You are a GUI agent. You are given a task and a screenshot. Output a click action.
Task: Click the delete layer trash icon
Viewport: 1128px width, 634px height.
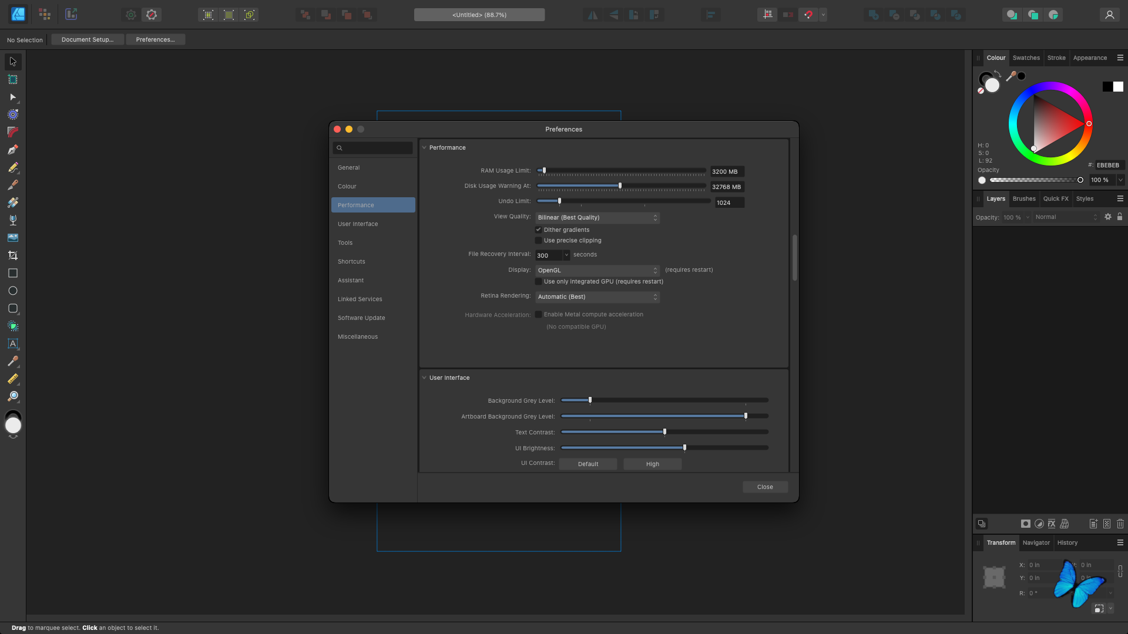(x=1120, y=524)
